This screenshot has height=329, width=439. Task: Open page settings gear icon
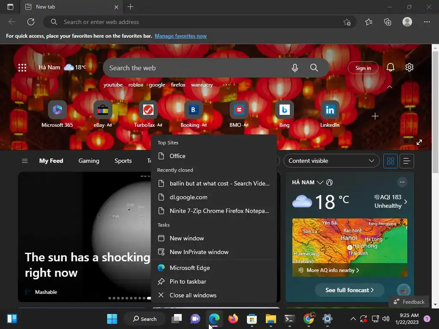point(409,67)
